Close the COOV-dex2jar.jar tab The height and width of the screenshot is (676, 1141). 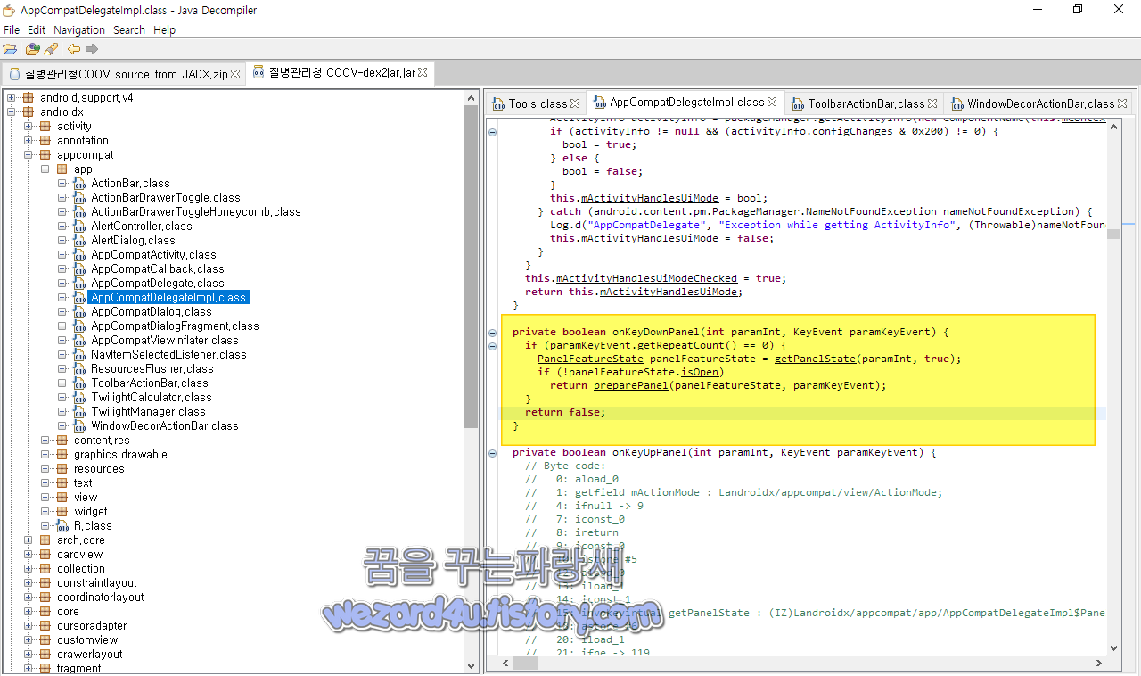click(423, 73)
